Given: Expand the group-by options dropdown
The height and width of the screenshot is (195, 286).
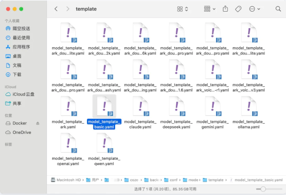Looking at the screenshot, I should tap(209, 9).
